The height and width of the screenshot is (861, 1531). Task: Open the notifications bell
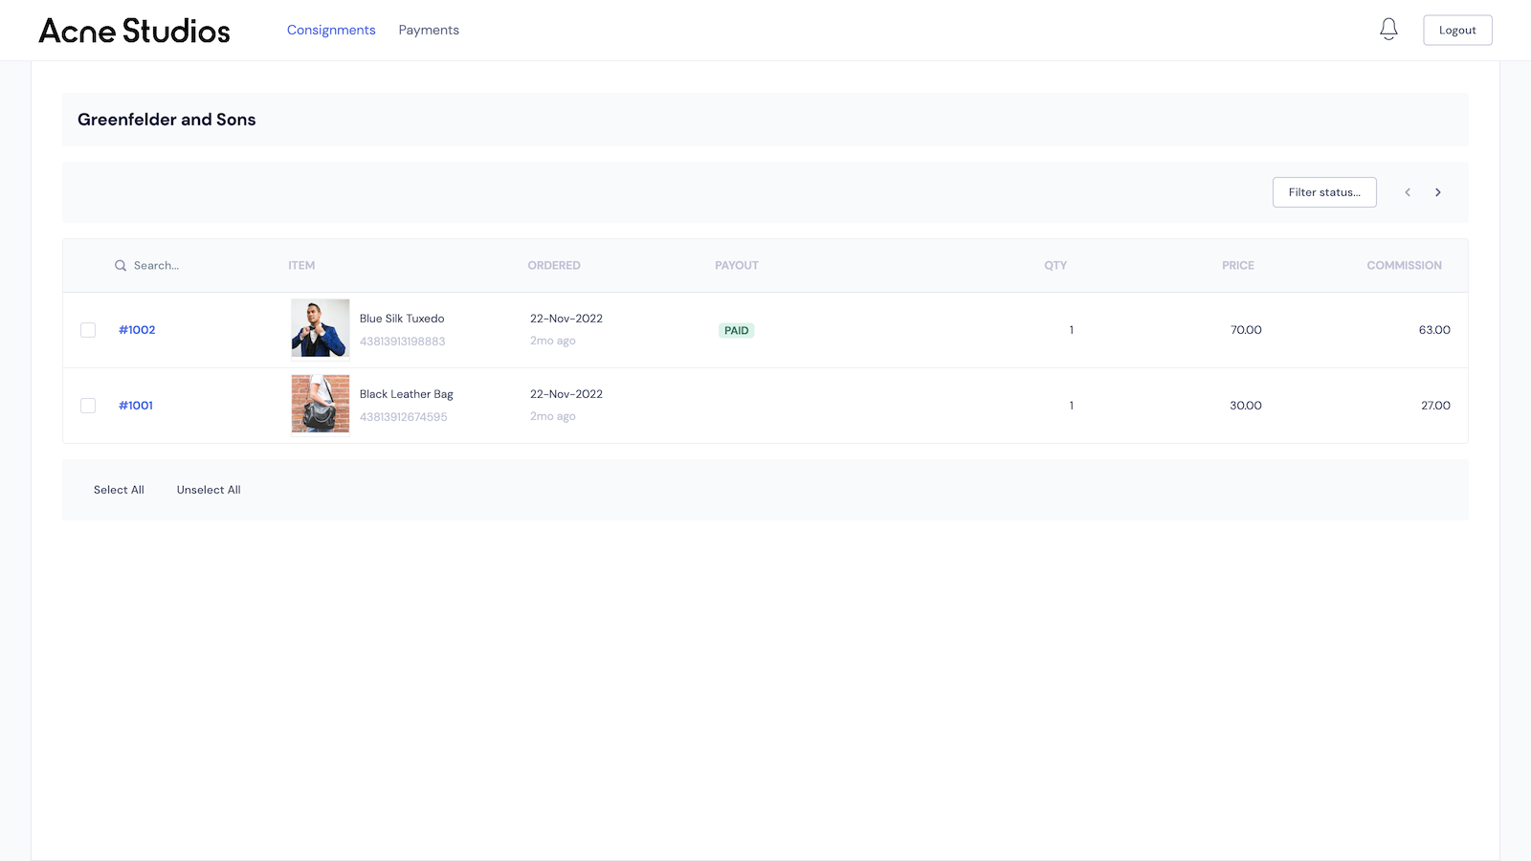coord(1388,30)
